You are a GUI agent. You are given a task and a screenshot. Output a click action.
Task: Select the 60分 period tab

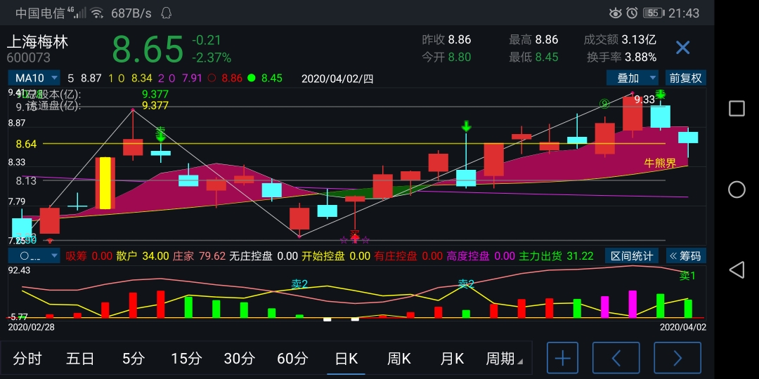[x=292, y=358]
